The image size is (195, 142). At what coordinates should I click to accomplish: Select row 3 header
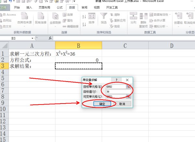[4, 66]
